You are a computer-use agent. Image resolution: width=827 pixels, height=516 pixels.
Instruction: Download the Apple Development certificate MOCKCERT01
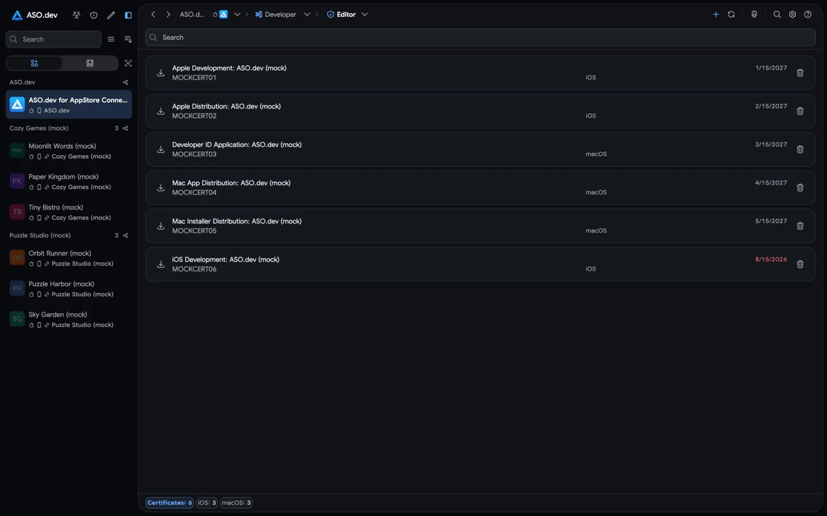click(x=161, y=72)
